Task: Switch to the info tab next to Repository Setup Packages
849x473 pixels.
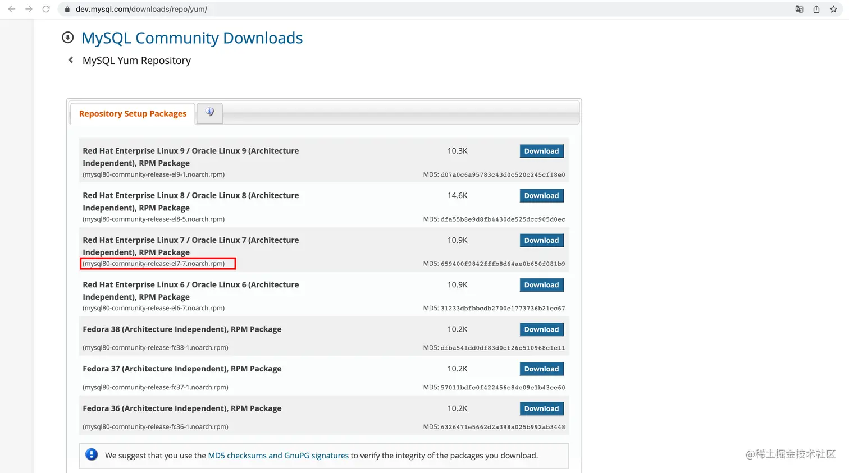Action: click(x=209, y=112)
